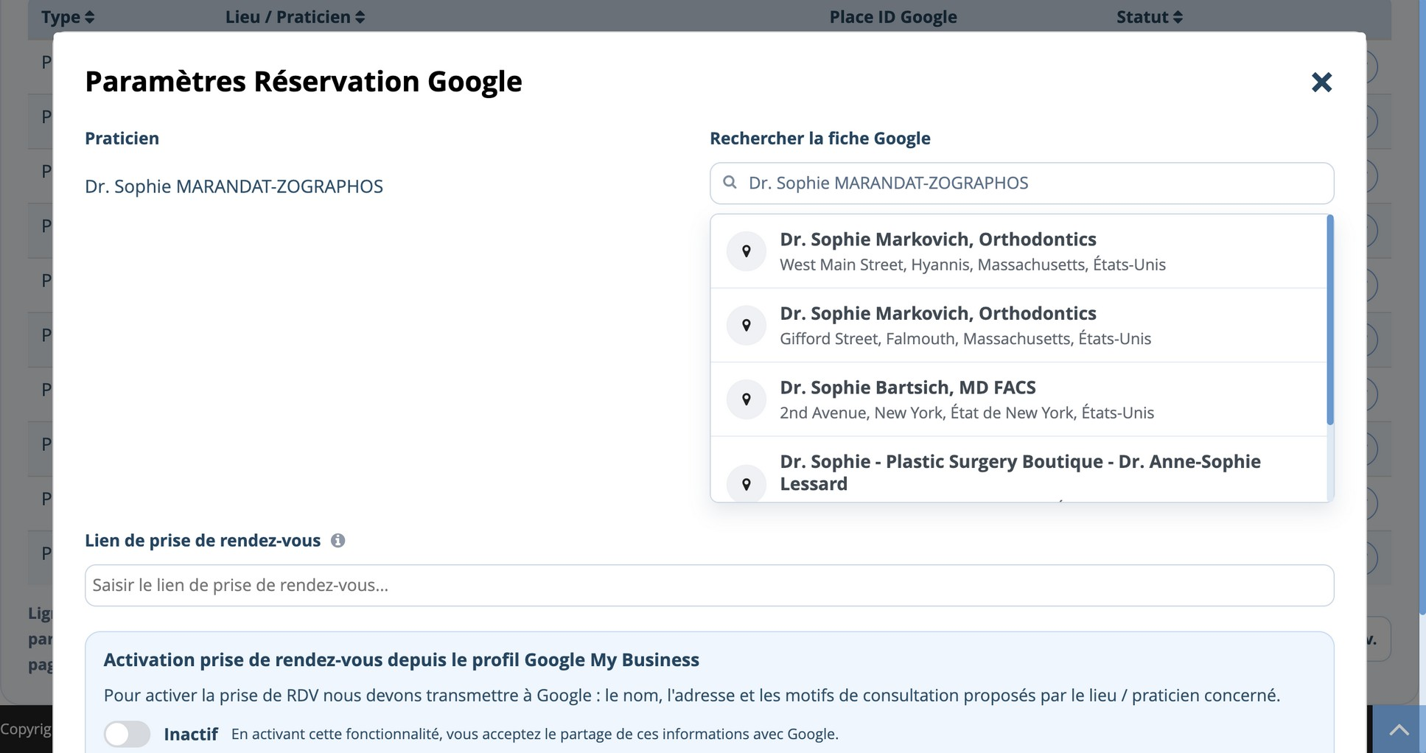This screenshot has height=753, width=1426.
Task: Click the practitioner name Dr. Sophie MARANDAT-ZOGRAPHOS
Action: pyautogui.click(x=234, y=186)
